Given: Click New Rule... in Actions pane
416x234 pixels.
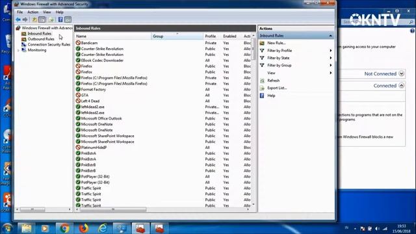Looking at the screenshot, I should (276, 43).
